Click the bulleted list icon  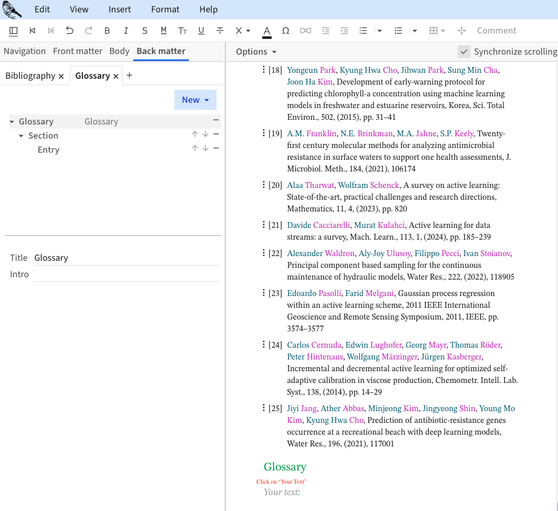363,31
